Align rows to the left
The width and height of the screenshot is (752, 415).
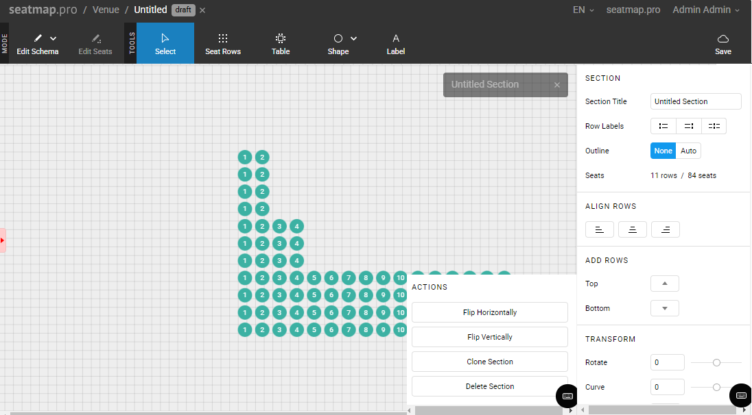[599, 229]
